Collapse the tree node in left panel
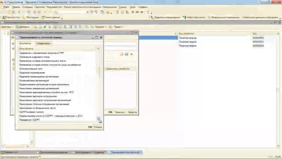Image resolution: width=282 pixels, height=159 pixels. coord(4,34)
